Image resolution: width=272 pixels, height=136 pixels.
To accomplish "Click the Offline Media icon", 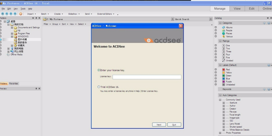I will [8, 55].
